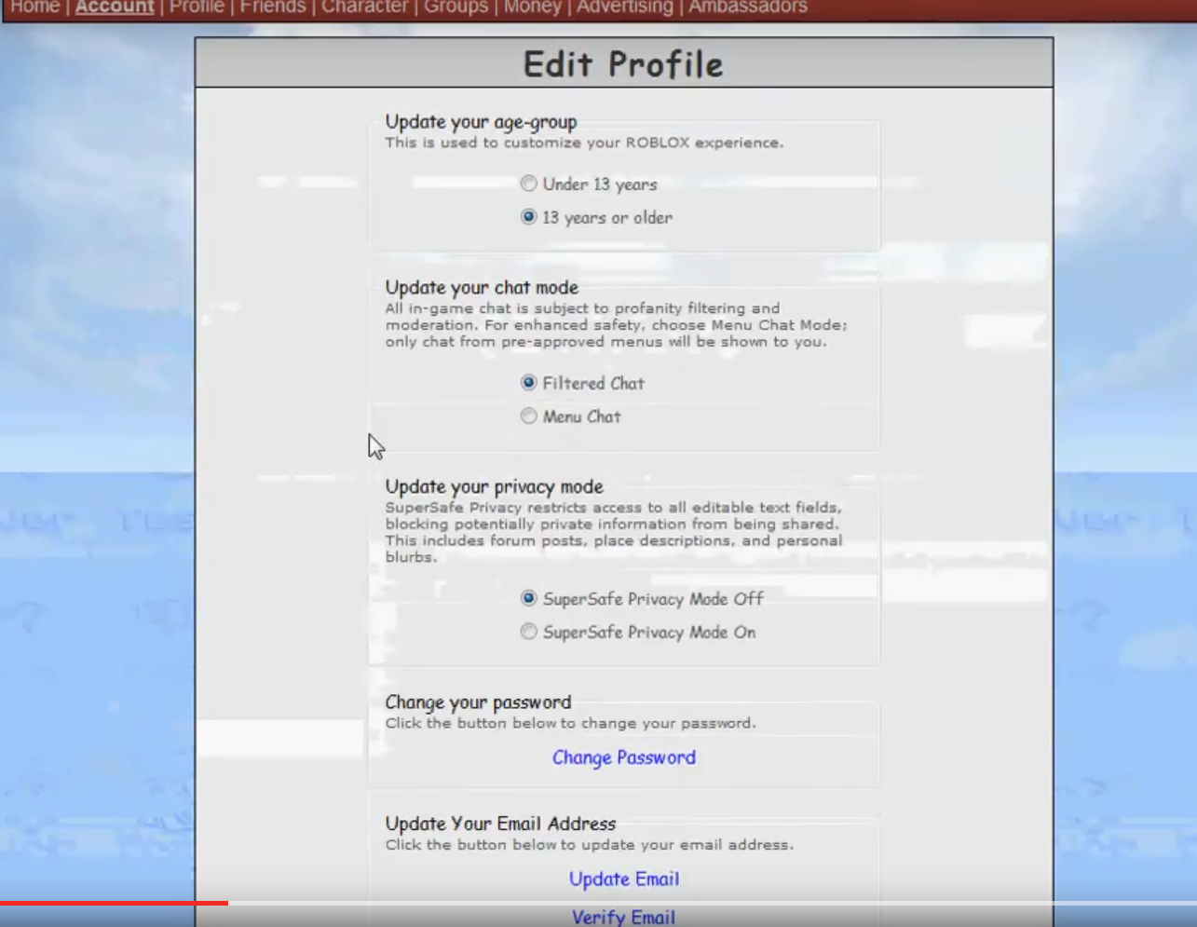Screen dimensions: 1197x927
Task: Select Filtered Chat mode
Action: click(x=529, y=383)
